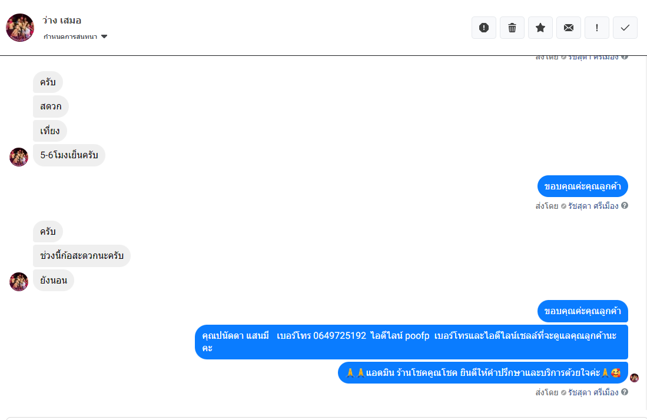Viewport: 647px width, 420px height.
Task: Click the spam report icon in header
Action: (484, 28)
